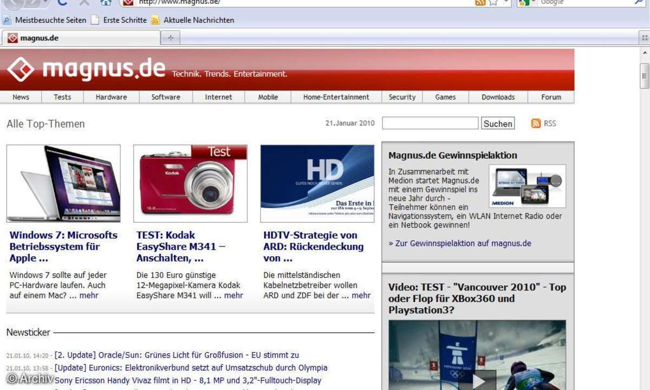
Task: Click the search magnifier icon in toolbar
Action: click(x=639, y=2)
